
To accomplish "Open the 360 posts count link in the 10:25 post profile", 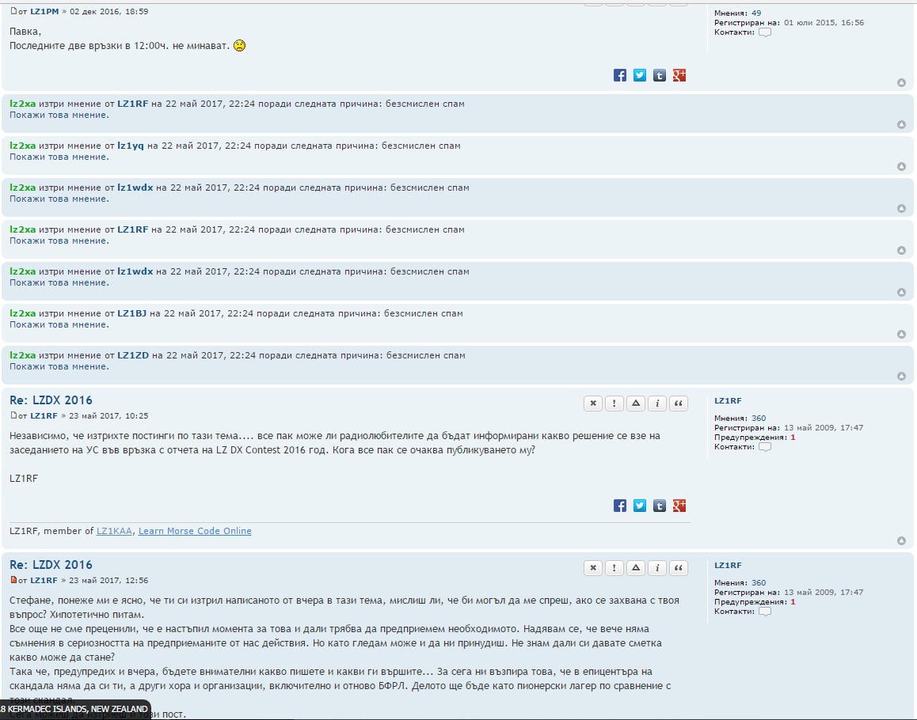I will click(x=758, y=419).
